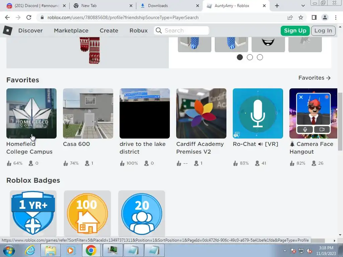Click Action Center flag tray icon

point(293,251)
